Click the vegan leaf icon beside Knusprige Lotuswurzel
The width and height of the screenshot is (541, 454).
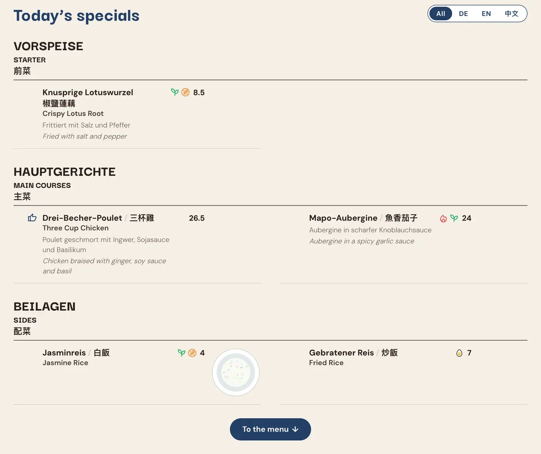175,92
